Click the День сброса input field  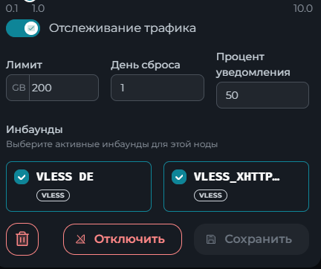158,88
